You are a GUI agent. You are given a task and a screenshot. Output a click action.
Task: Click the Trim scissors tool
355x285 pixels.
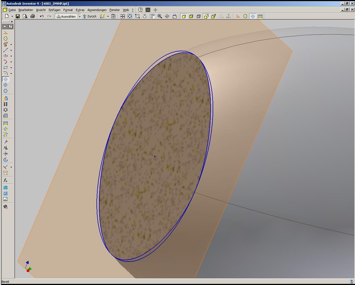point(5,148)
